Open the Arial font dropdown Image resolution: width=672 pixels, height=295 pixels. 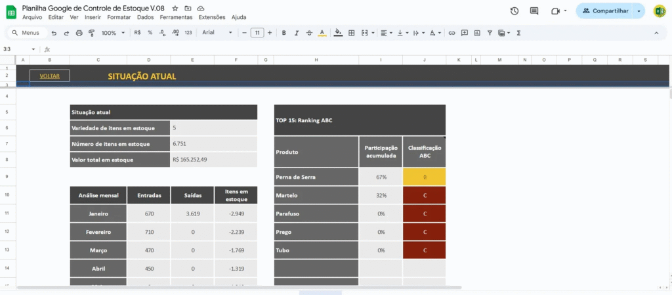click(x=217, y=33)
